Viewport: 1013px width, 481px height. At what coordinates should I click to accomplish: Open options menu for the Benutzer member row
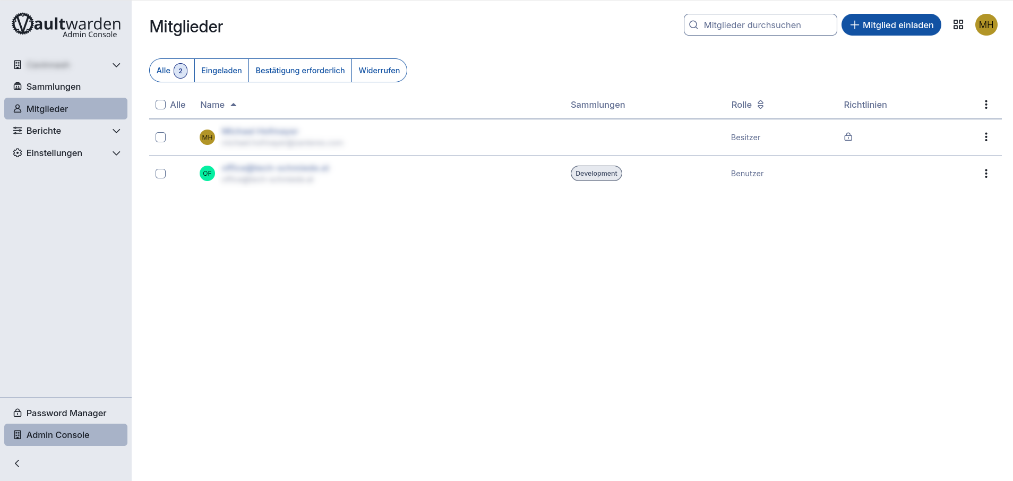985,174
